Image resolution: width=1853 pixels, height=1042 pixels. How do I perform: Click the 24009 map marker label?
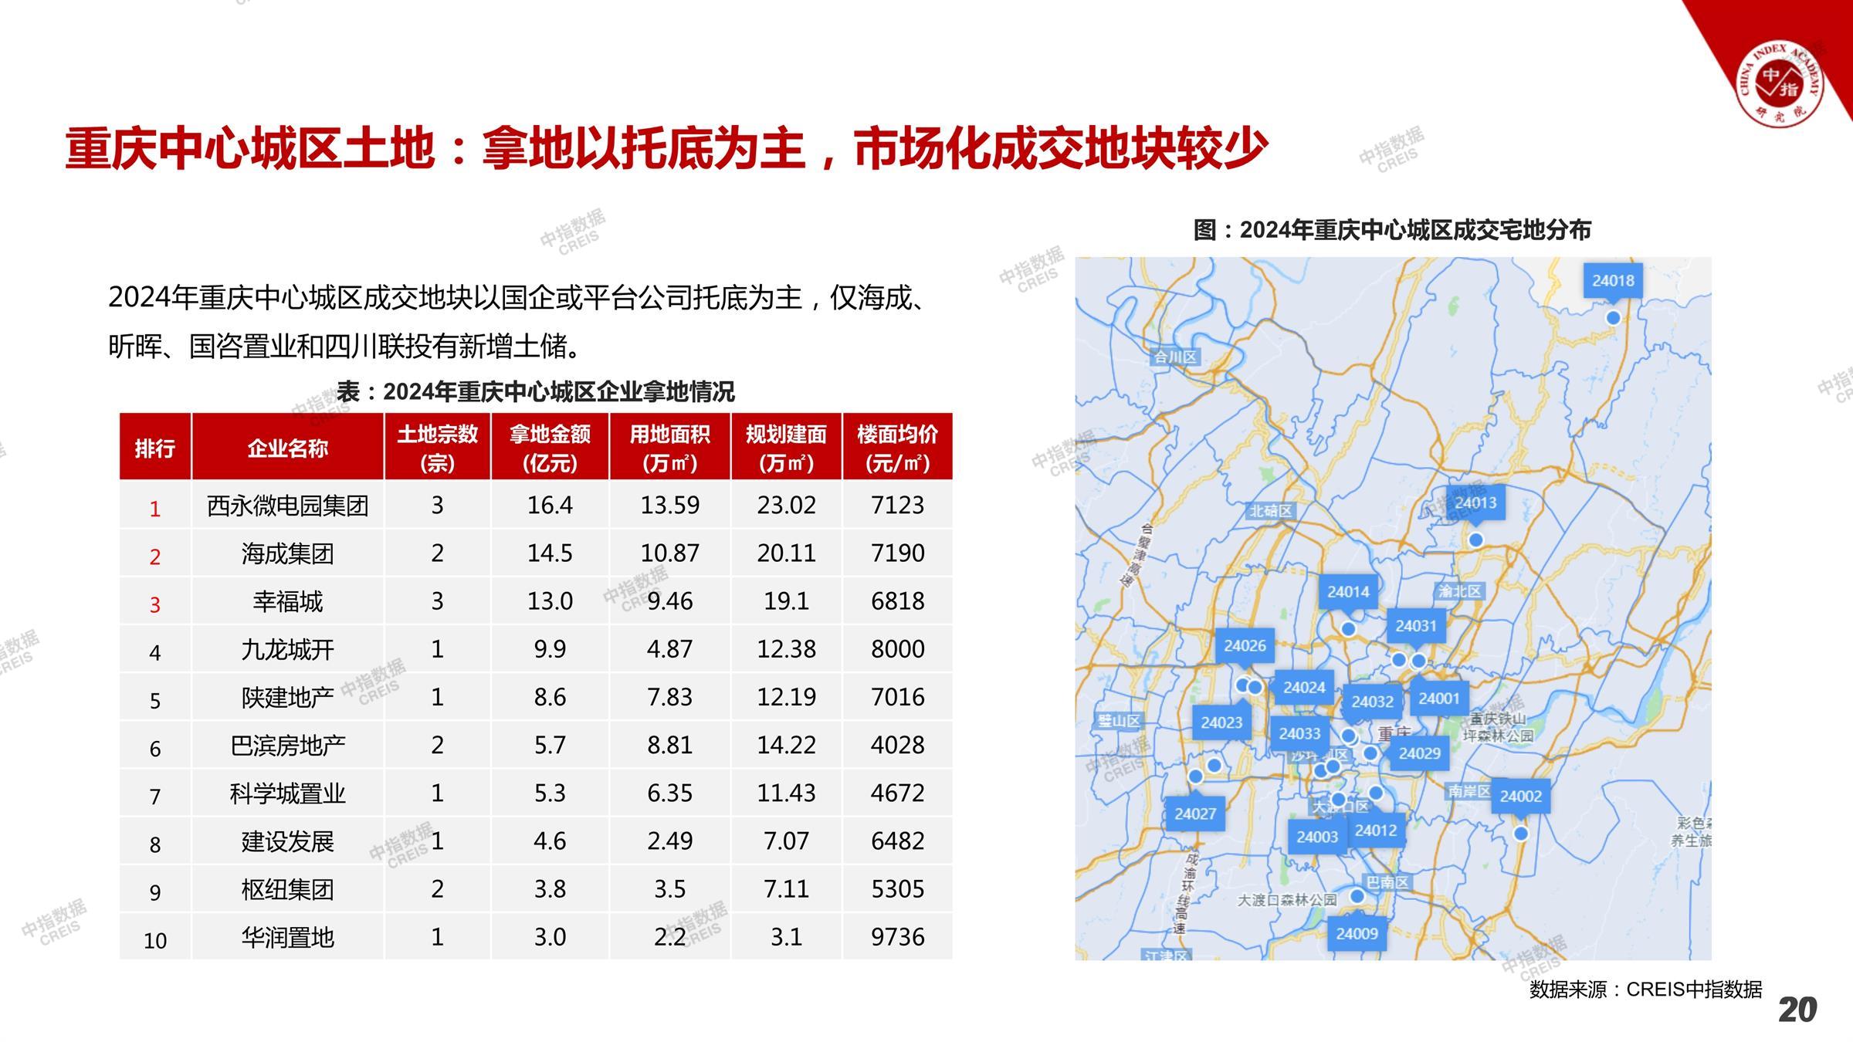click(x=1357, y=934)
